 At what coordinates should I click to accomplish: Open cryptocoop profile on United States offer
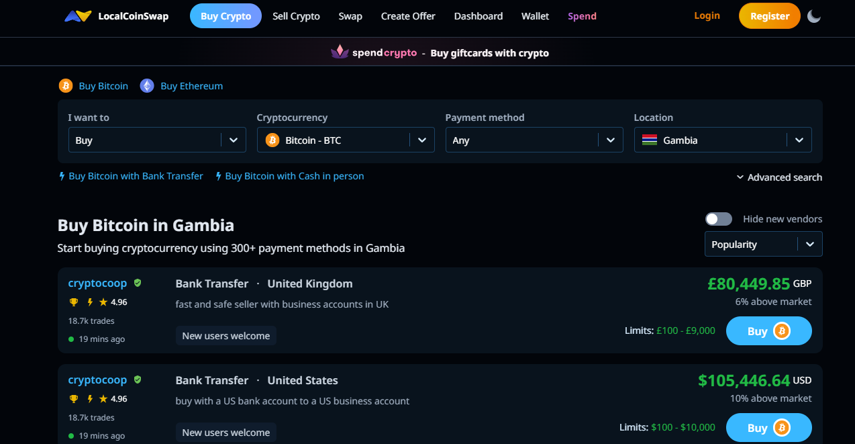click(97, 380)
